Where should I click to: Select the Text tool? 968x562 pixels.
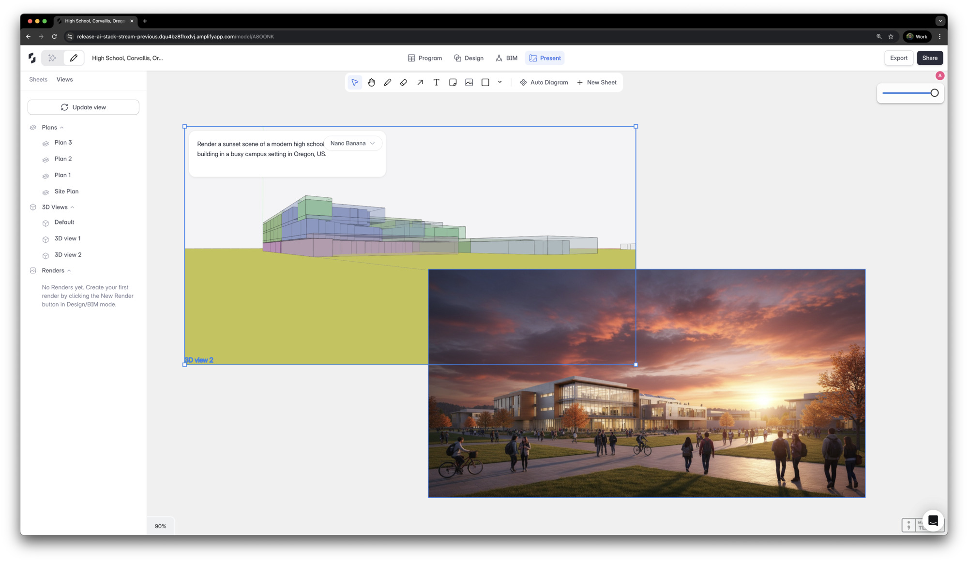[x=436, y=82]
